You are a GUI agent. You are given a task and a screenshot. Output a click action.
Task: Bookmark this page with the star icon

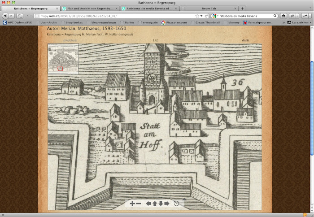coord(197,16)
